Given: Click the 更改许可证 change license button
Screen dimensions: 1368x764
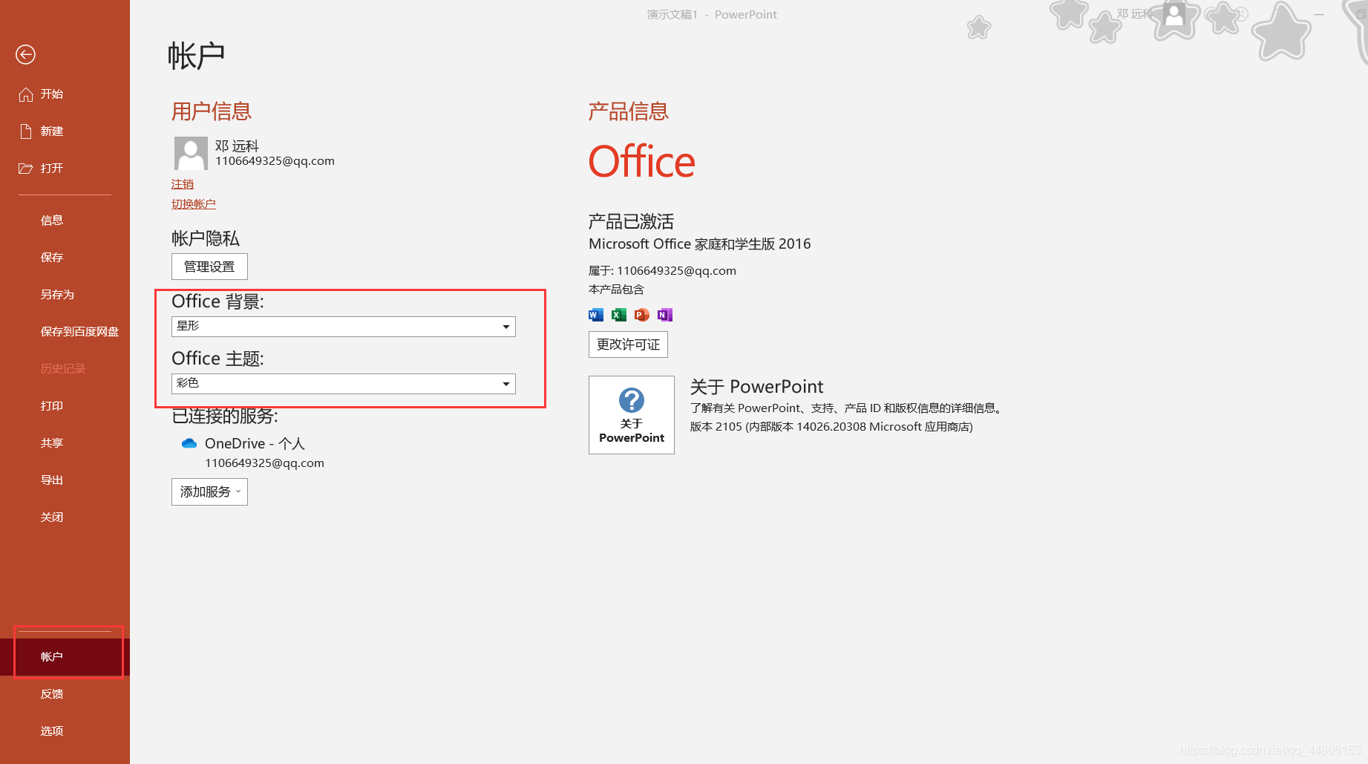Looking at the screenshot, I should pos(628,345).
